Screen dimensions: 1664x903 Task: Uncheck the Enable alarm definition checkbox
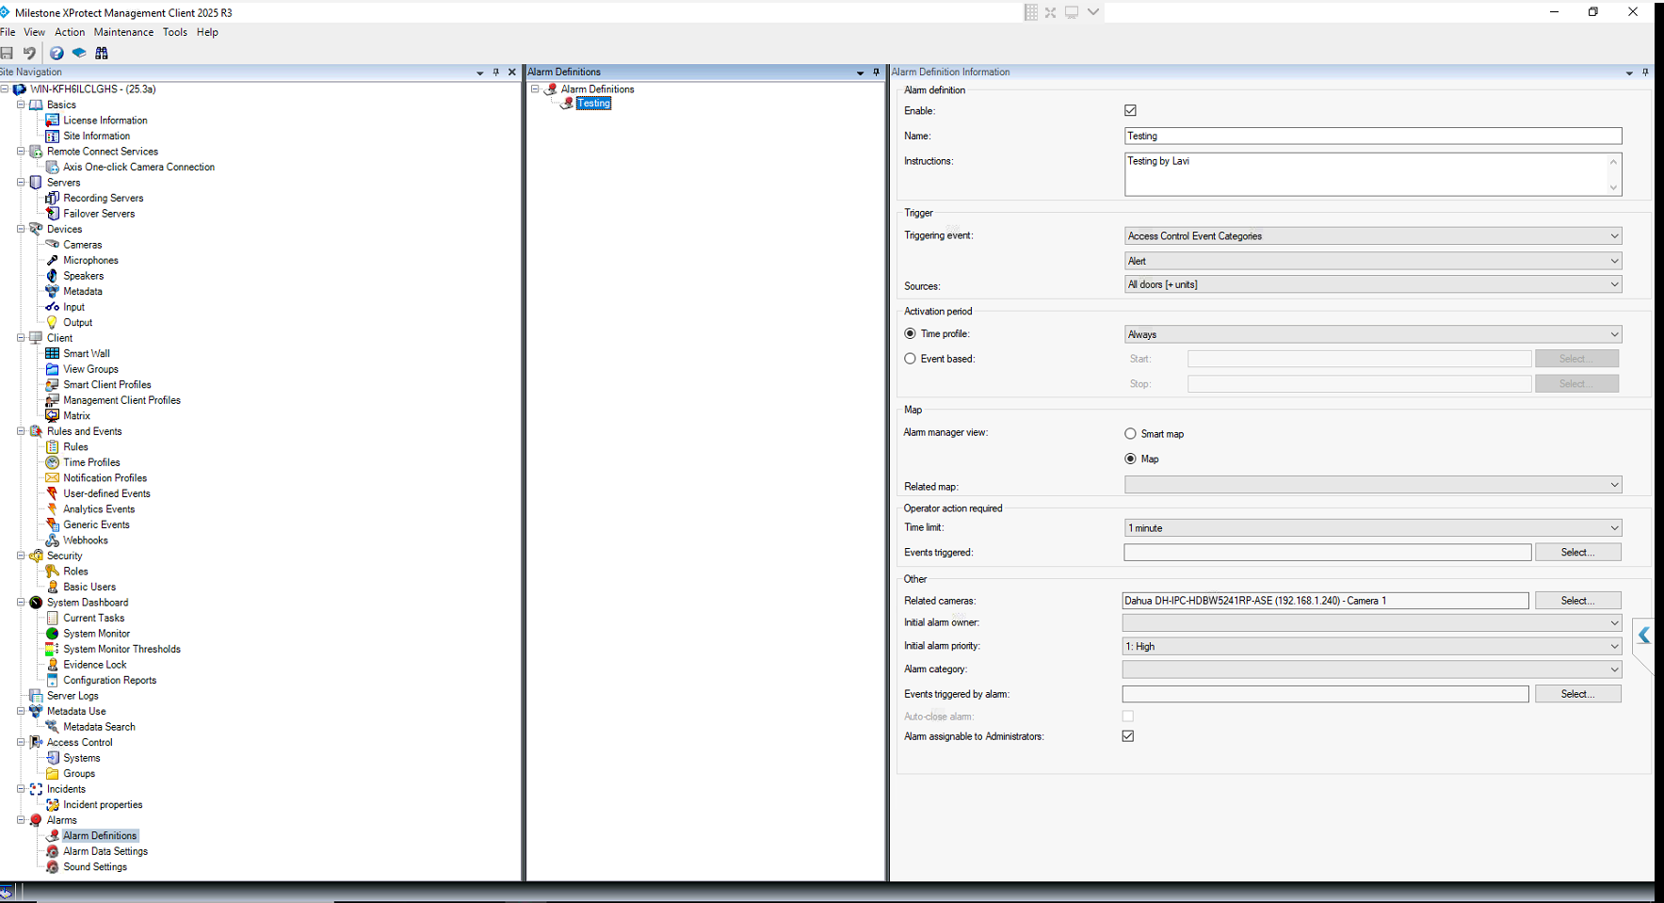[1130, 111]
